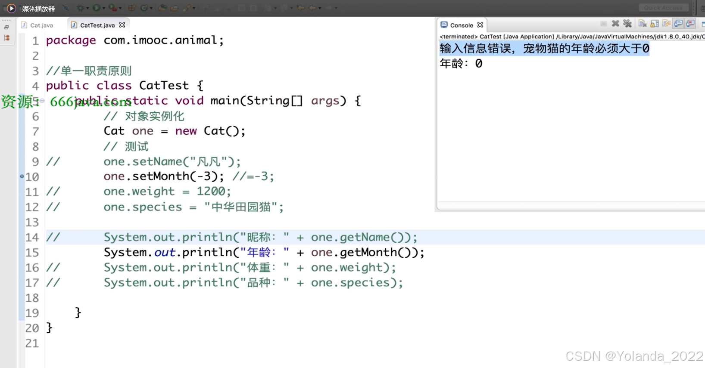The height and width of the screenshot is (368, 705).
Task: Click the media player play button
Action: [x=11, y=8]
